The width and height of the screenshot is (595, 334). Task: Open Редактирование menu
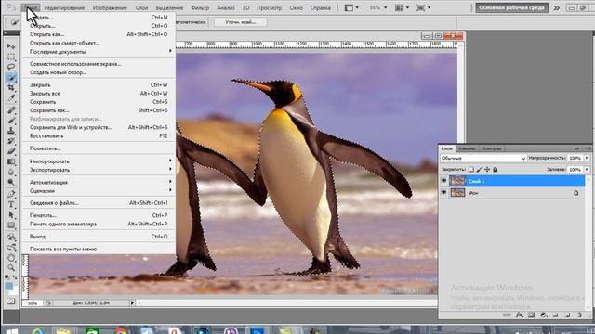pos(64,7)
